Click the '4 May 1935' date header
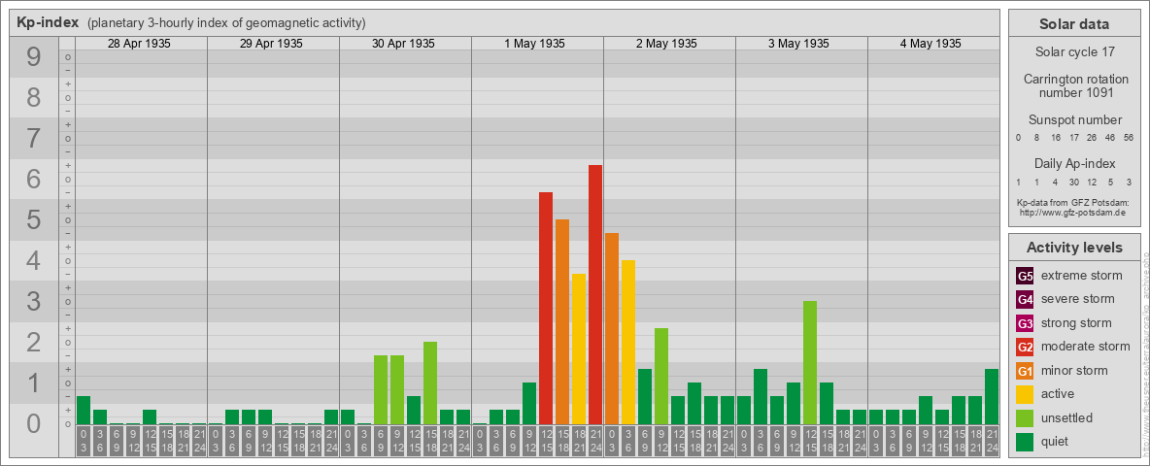1150x466 pixels. coord(930,44)
